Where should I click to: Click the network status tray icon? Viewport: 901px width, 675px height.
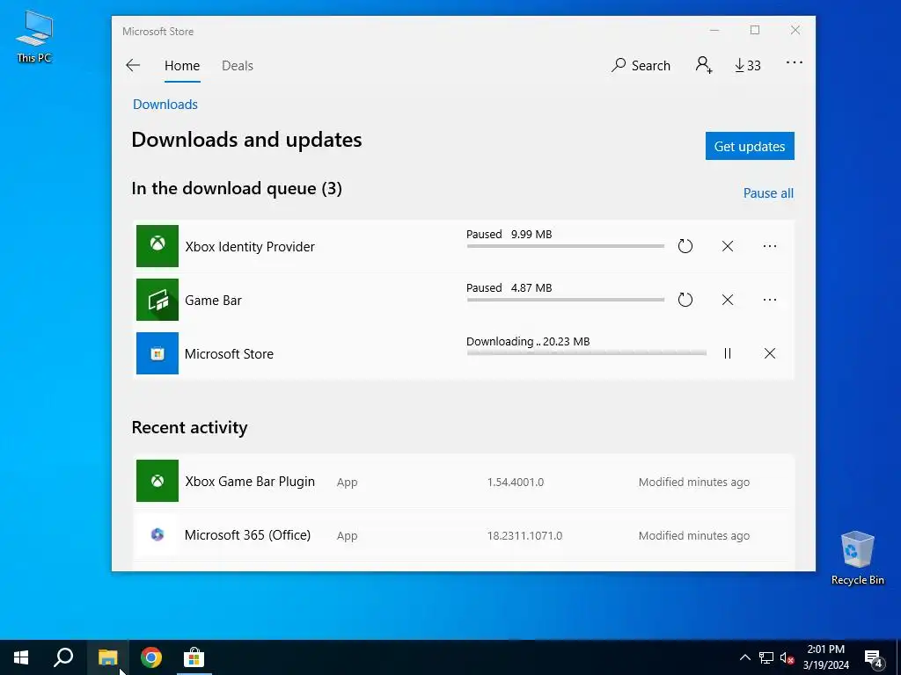point(766,657)
